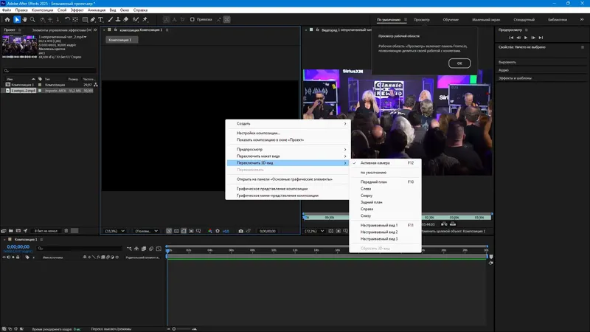Switch to the Обучение workspace tab

pos(451,20)
